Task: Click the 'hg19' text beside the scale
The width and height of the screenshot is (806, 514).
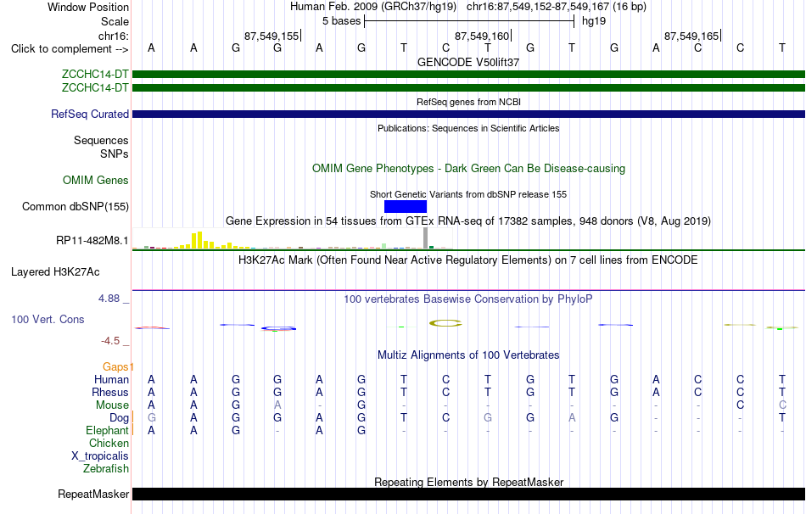Action: pyautogui.click(x=594, y=21)
